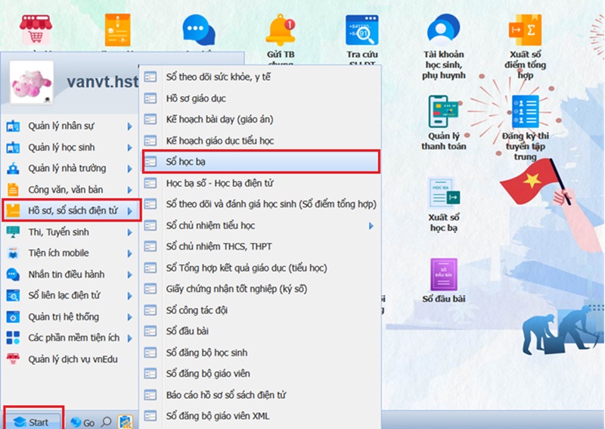Click the Quản lý nhà trường menu icon
Screen dimensions: 605x429
(13, 169)
